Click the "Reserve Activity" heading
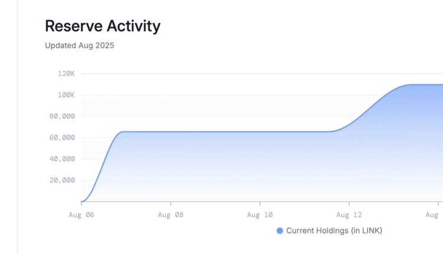Viewport: 443px width, 254px height. pyautogui.click(x=102, y=26)
